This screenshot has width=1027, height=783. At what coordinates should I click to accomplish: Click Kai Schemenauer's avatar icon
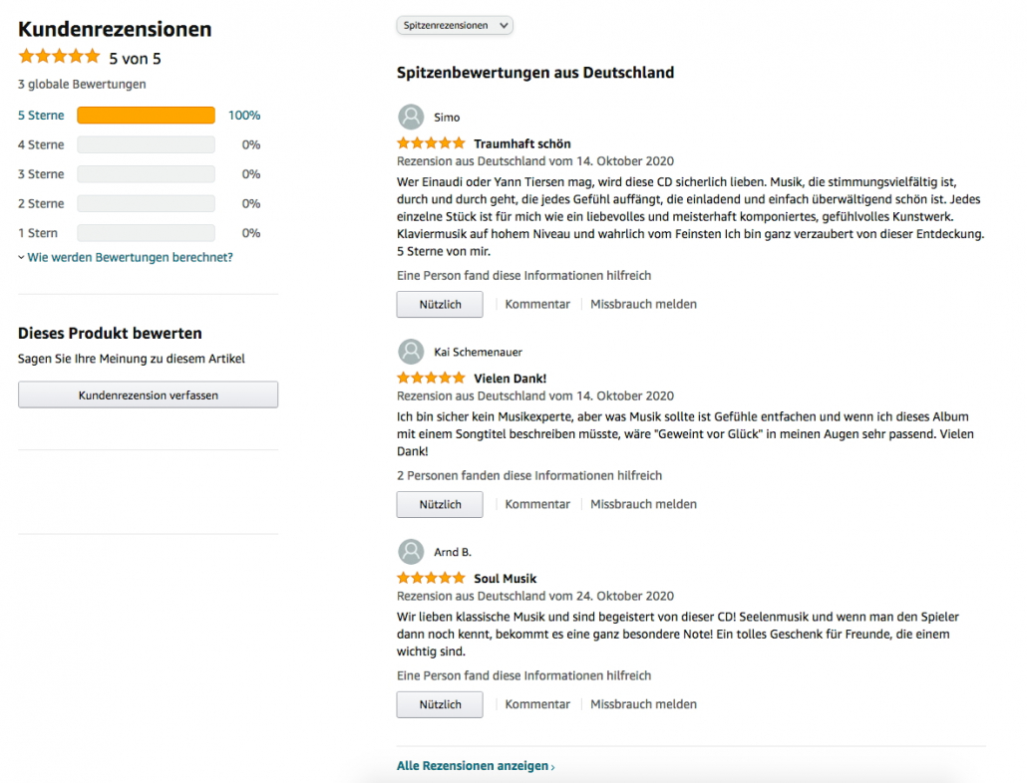[x=410, y=352]
